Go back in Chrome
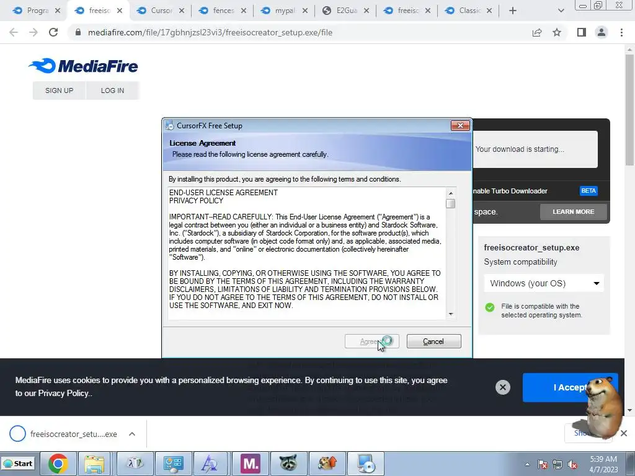 [14, 32]
